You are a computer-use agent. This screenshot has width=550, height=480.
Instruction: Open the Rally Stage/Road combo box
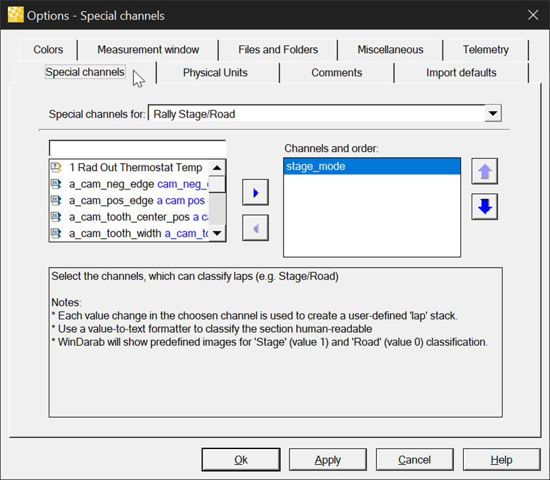coord(325,114)
